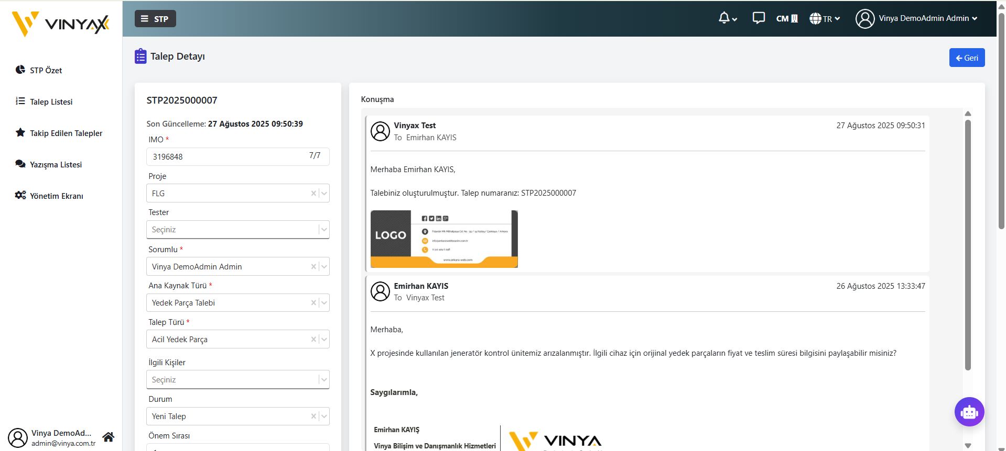The width and height of the screenshot is (1006, 451).
Task: Clear the Ana Kaynak Türü selection
Action: (313, 303)
